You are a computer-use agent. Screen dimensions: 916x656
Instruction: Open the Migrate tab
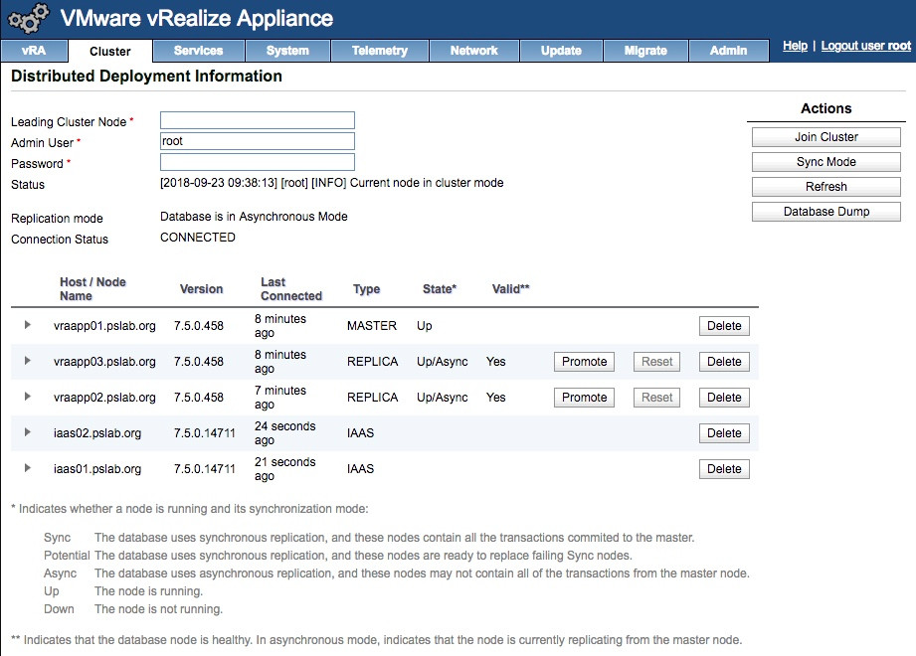tap(645, 51)
